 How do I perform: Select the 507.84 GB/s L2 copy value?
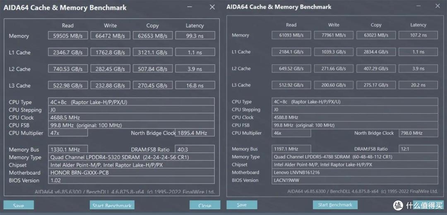click(x=152, y=69)
